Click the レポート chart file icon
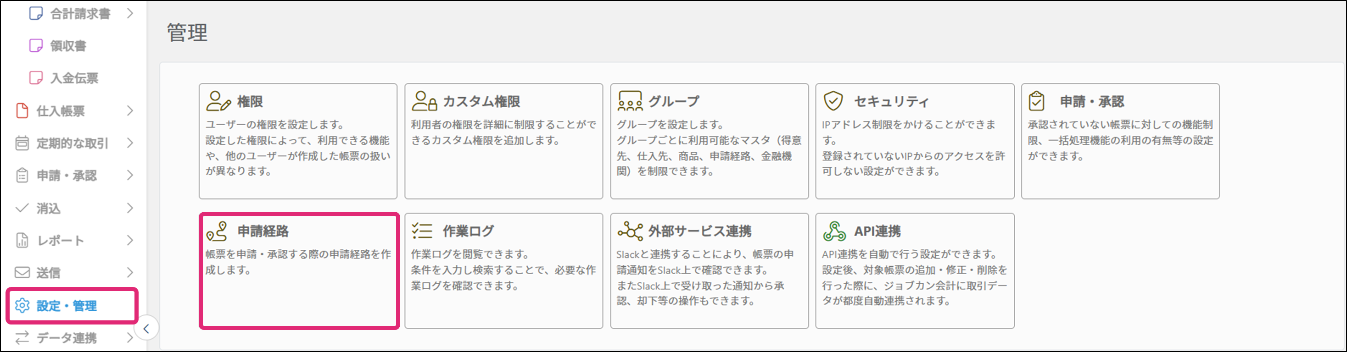Viewport: 1347px width, 352px height. [x=22, y=240]
